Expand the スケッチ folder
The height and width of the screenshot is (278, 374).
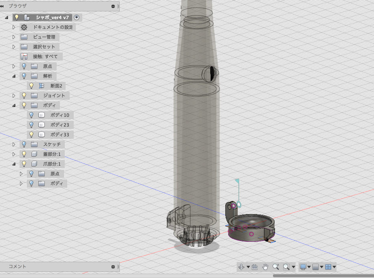pyautogui.click(x=14, y=144)
